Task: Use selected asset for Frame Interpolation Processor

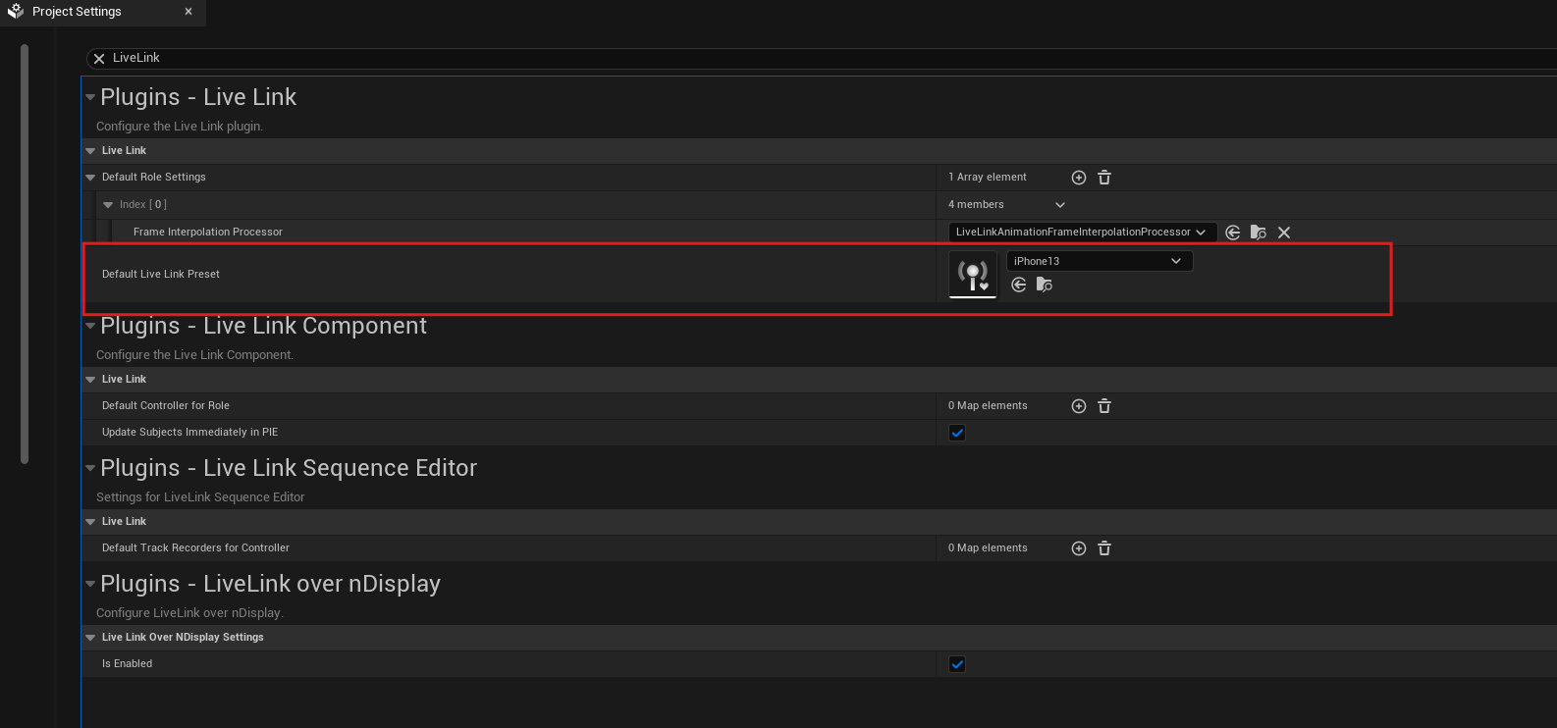Action: point(1233,233)
